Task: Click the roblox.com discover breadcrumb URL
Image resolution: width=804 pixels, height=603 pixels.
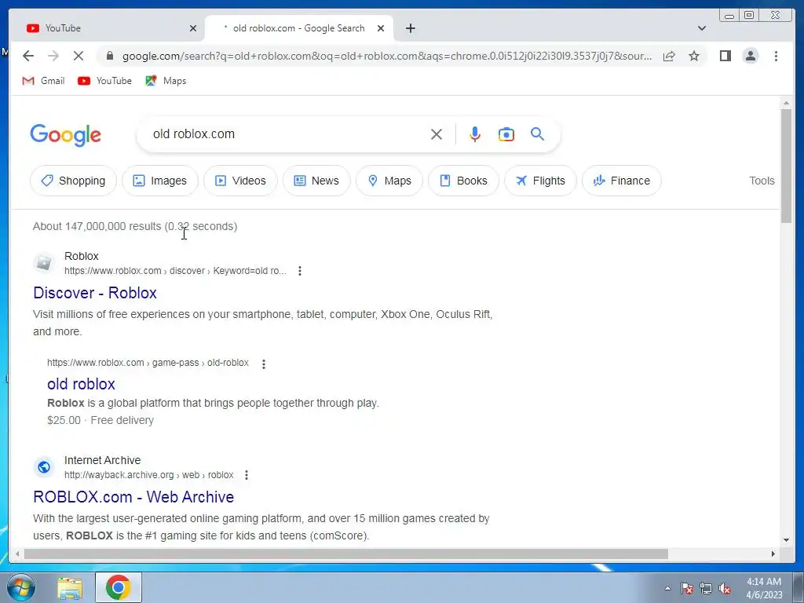Action: click(x=175, y=271)
